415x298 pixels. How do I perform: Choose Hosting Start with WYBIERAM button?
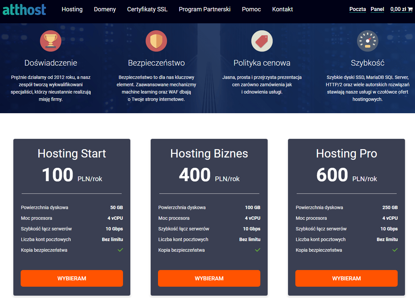pos(72,278)
